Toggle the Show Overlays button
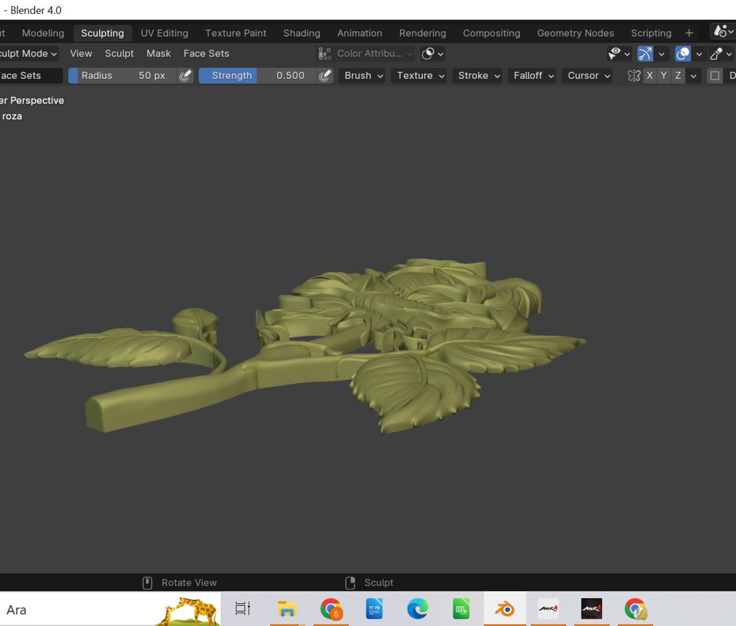The width and height of the screenshot is (736, 626). pos(683,54)
